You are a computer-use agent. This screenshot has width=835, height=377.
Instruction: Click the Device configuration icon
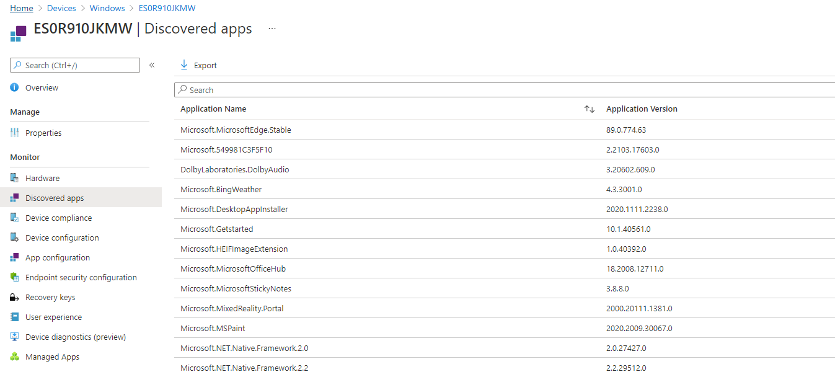[x=15, y=238]
